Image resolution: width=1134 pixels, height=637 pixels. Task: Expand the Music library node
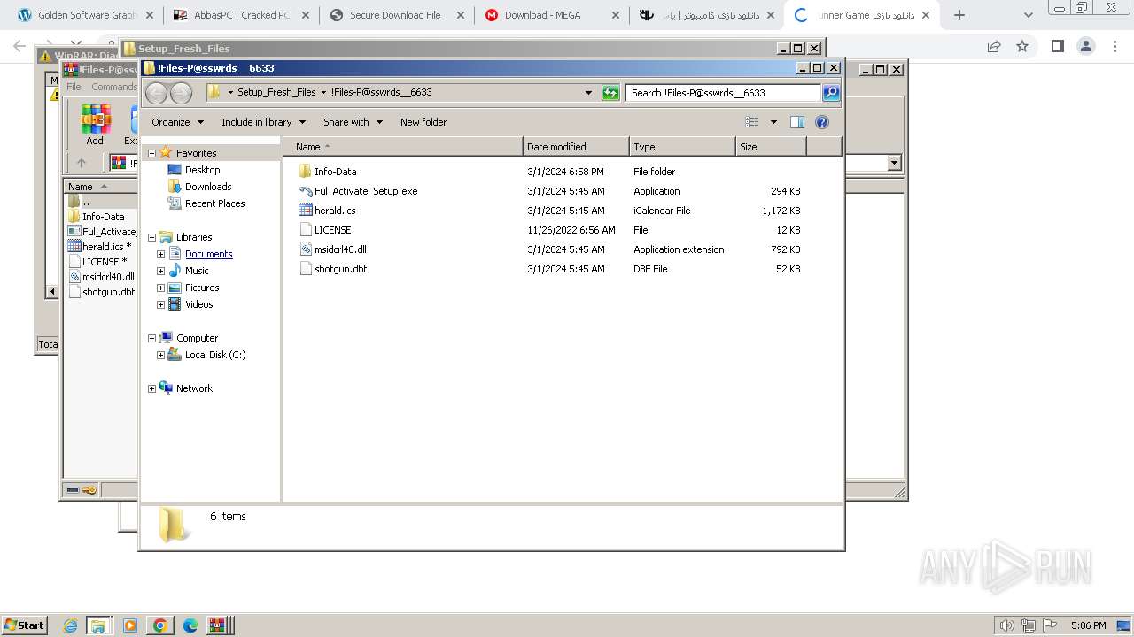[160, 271]
